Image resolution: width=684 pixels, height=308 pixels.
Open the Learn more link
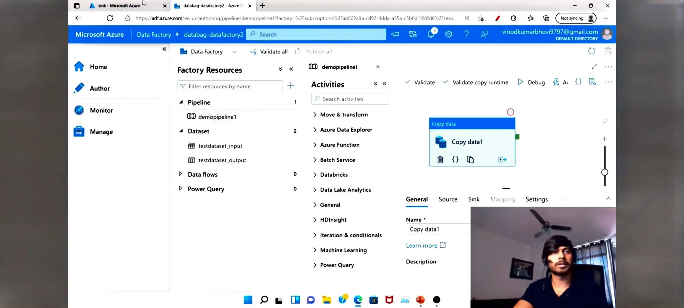[426, 245]
